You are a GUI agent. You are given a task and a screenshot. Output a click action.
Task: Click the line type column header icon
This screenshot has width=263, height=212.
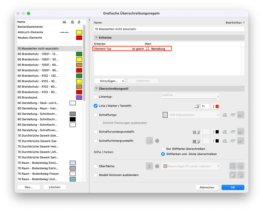[x=64, y=22]
